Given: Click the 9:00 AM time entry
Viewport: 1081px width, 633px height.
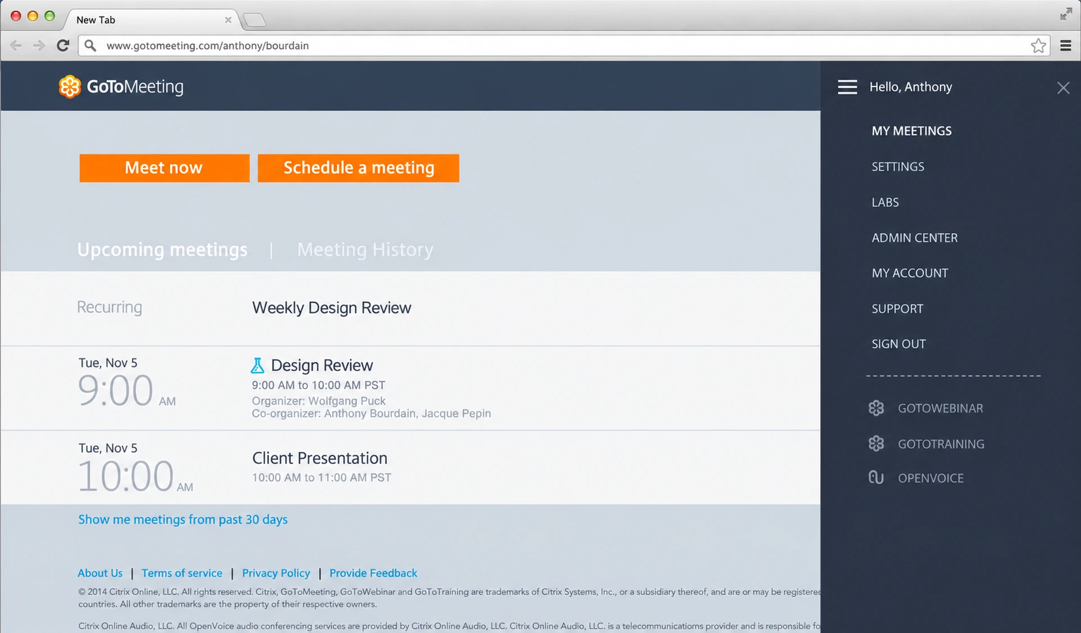Looking at the screenshot, I should (x=127, y=390).
